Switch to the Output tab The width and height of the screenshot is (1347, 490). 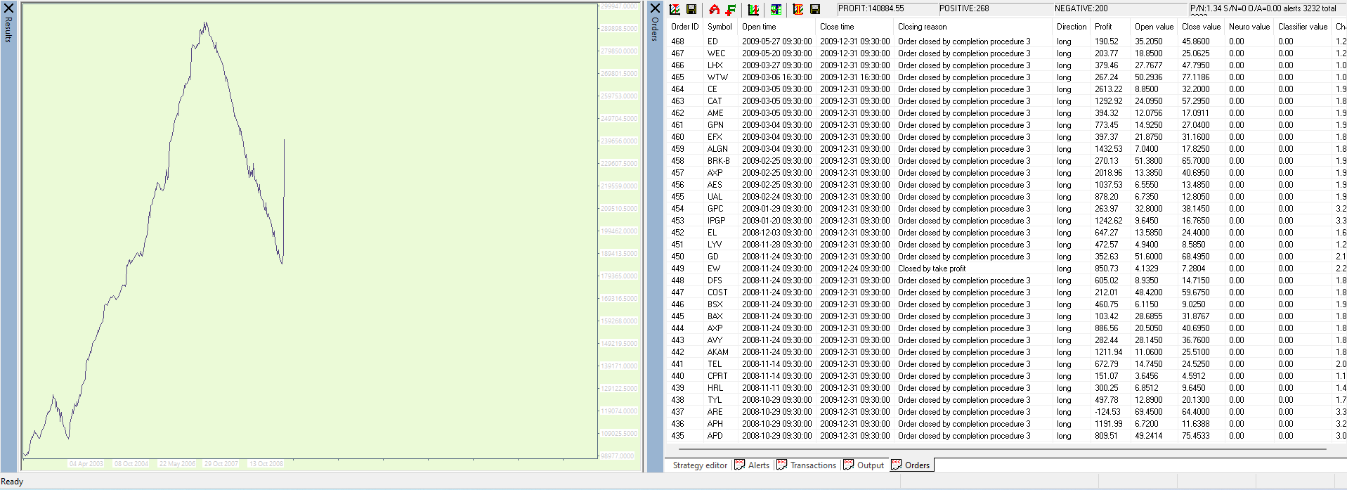point(870,465)
